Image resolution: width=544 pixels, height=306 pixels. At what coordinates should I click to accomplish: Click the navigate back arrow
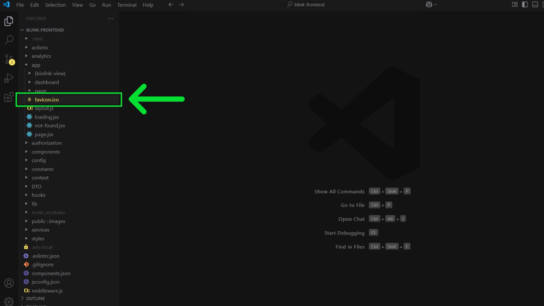click(x=171, y=5)
